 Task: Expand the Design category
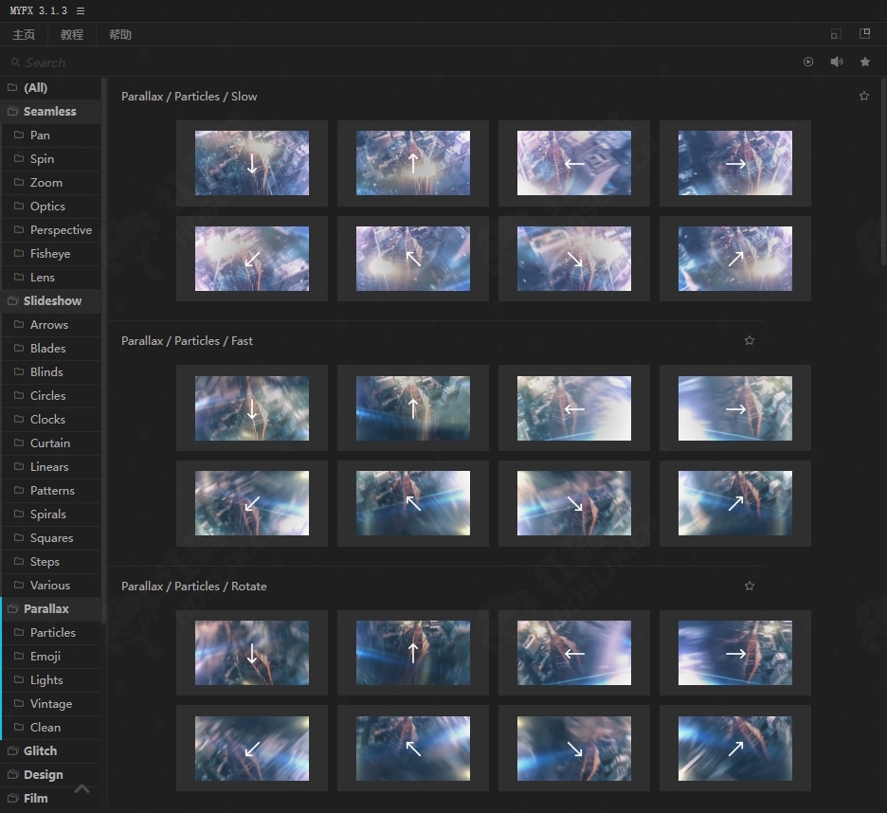click(43, 774)
